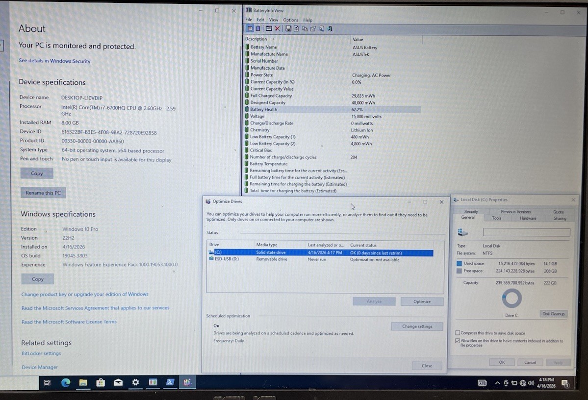Click the battery power tray icon
This screenshot has width=588, height=400.
[x=514, y=383]
